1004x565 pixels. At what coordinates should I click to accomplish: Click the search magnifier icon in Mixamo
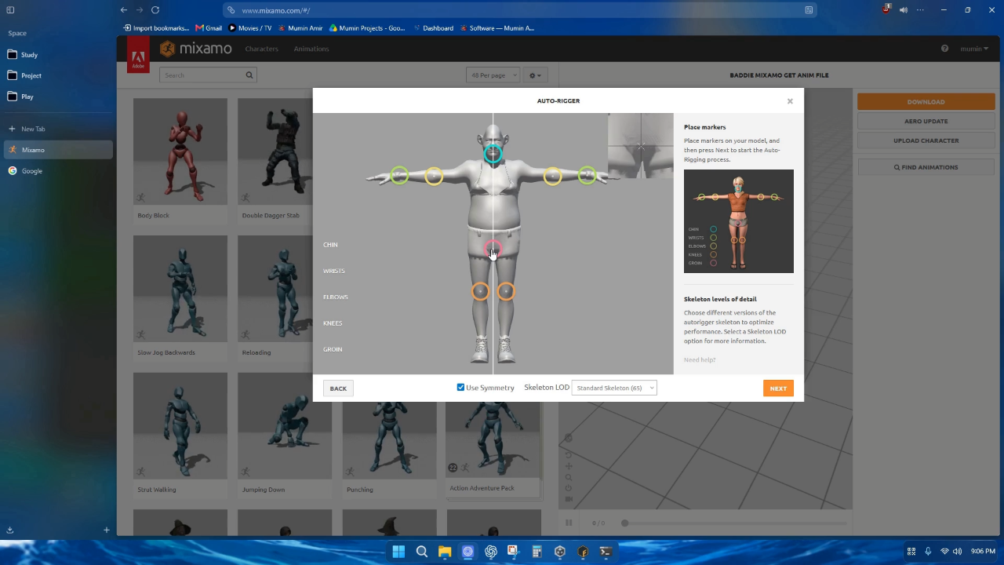click(249, 75)
